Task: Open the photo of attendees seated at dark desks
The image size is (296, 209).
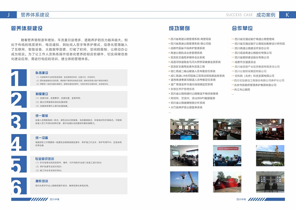Action: click(x=227, y=129)
